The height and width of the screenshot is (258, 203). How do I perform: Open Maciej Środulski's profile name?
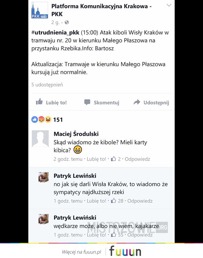(76, 134)
